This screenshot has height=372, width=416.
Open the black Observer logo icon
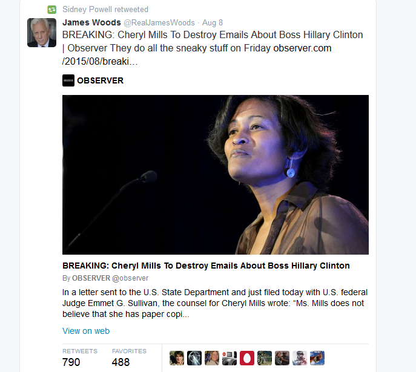click(68, 80)
